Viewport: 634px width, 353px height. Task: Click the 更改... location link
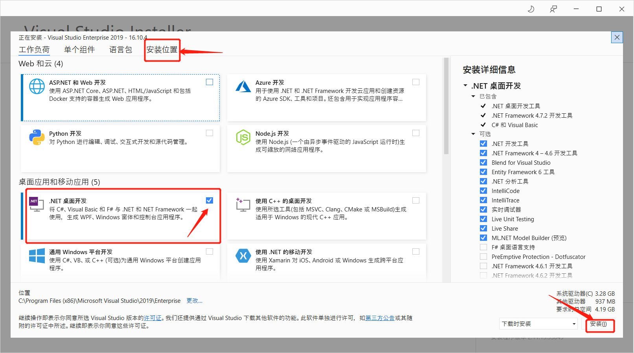(x=194, y=301)
